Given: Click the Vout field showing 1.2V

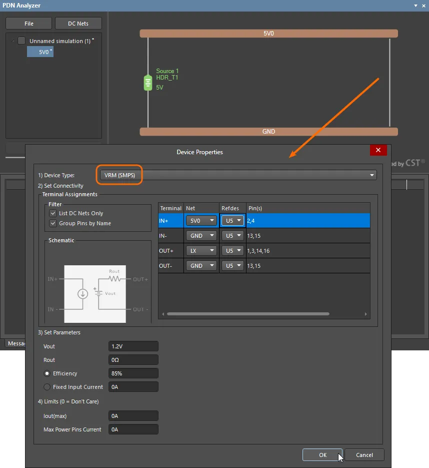Looking at the screenshot, I should [133, 346].
